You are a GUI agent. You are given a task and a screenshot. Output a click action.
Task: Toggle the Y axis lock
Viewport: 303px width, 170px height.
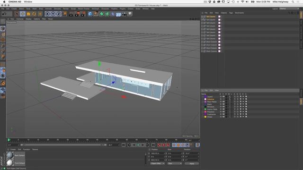[53, 14]
